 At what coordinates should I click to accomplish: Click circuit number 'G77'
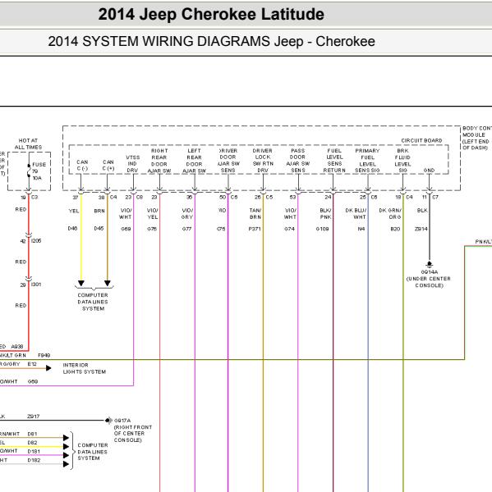(186, 229)
